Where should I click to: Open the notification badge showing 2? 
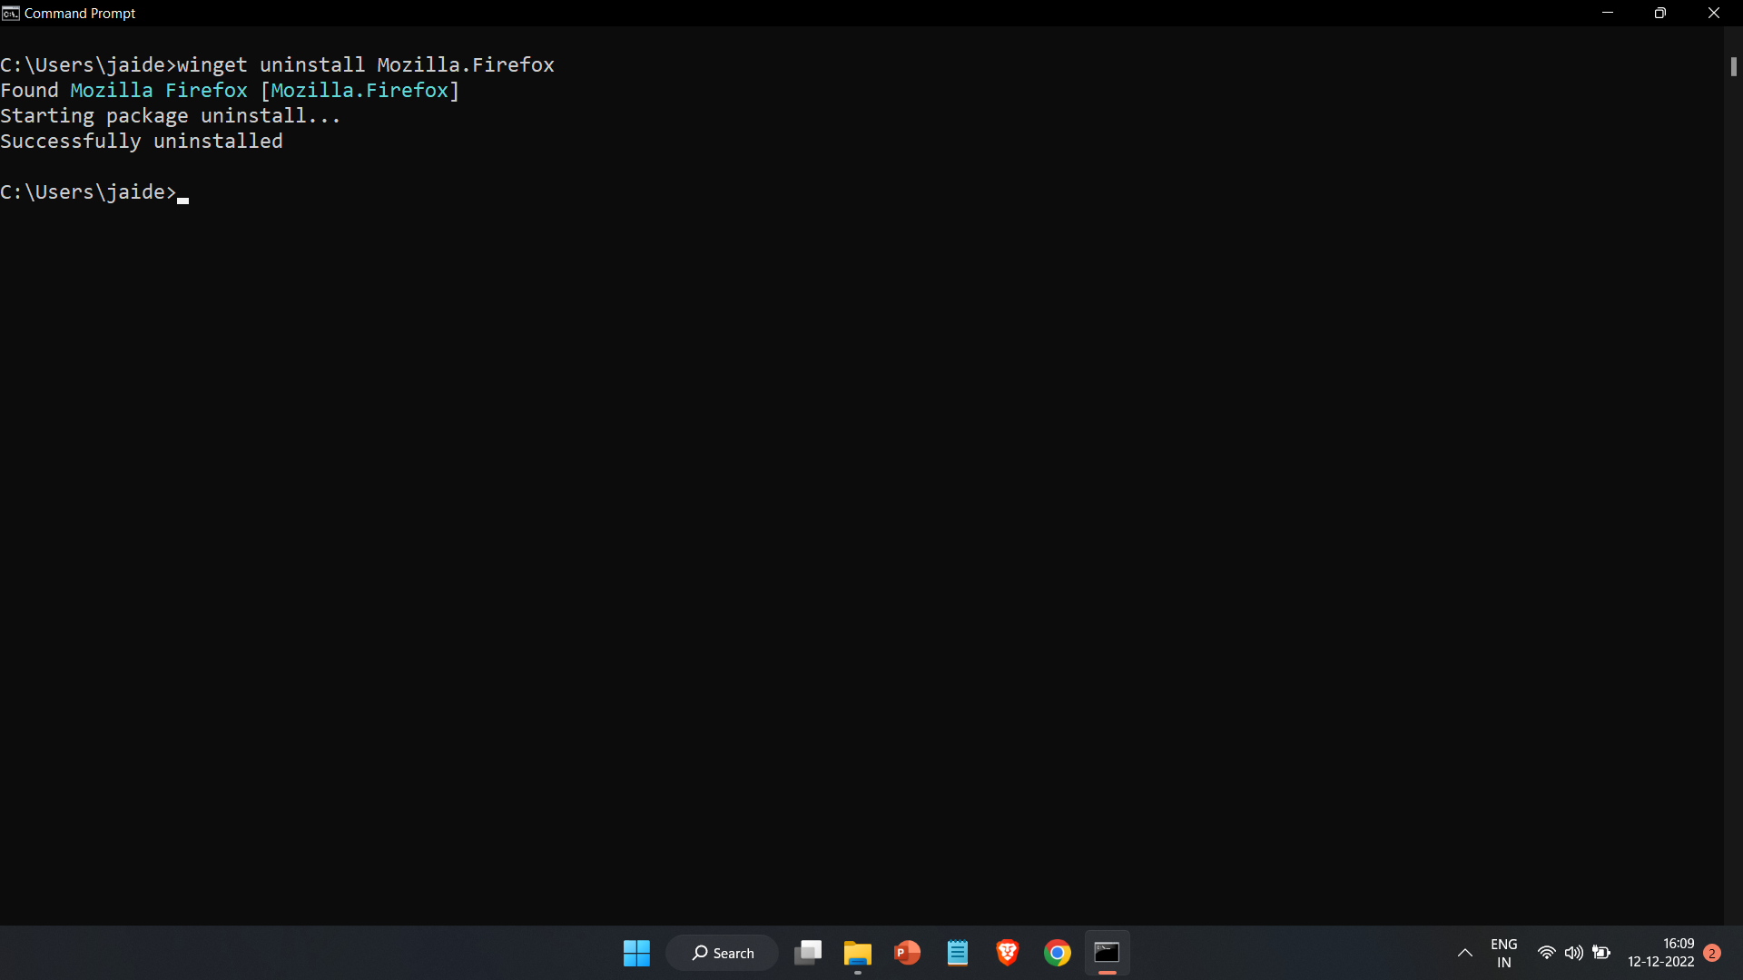tap(1712, 953)
